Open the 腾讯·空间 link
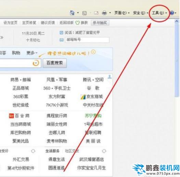180x177 pixels. click(x=93, y=80)
